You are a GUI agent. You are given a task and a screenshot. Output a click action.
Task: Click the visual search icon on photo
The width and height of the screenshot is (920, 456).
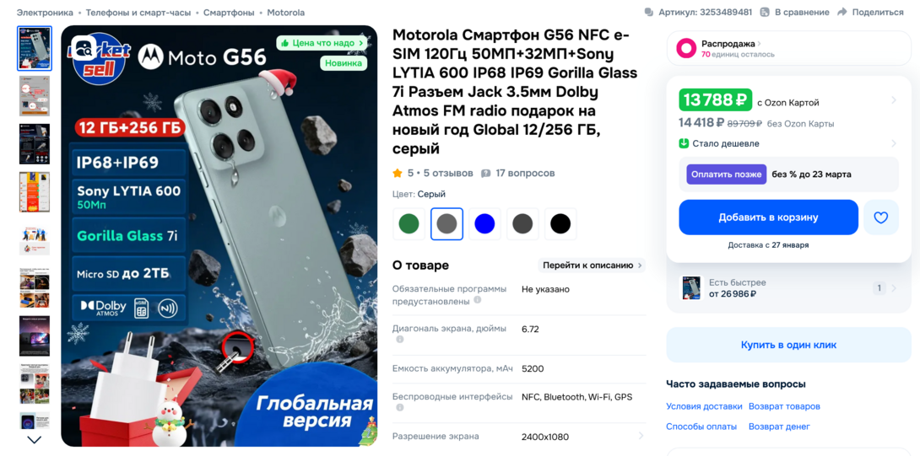[83, 46]
